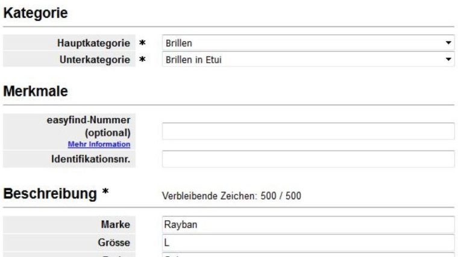Click the Merkmale section heading

click(35, 91)
